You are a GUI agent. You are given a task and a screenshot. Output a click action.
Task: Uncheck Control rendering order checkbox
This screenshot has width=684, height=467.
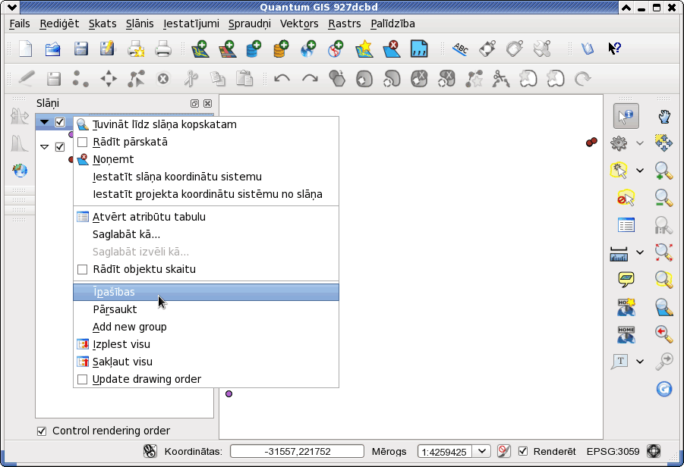pyautogui.click(x=42, y=431)
